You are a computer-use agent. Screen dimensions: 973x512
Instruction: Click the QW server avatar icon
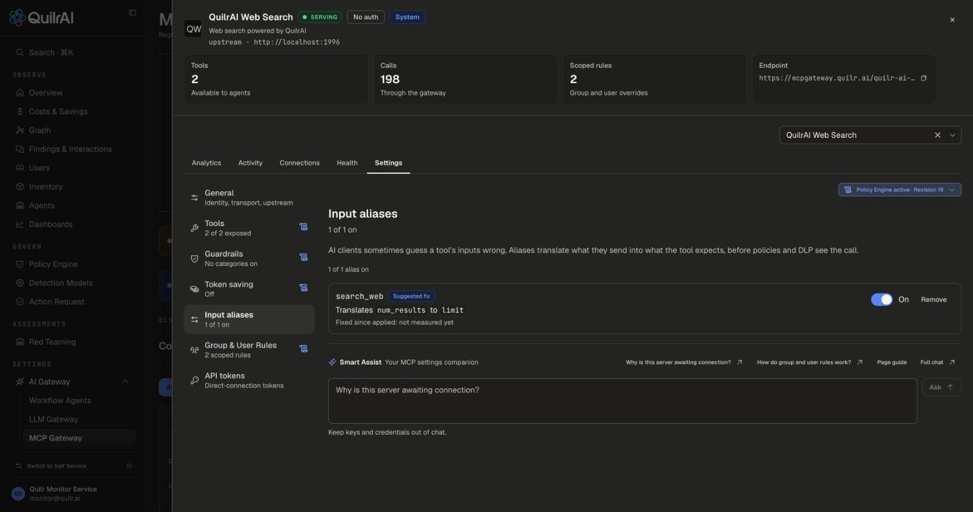click(193, 29)
